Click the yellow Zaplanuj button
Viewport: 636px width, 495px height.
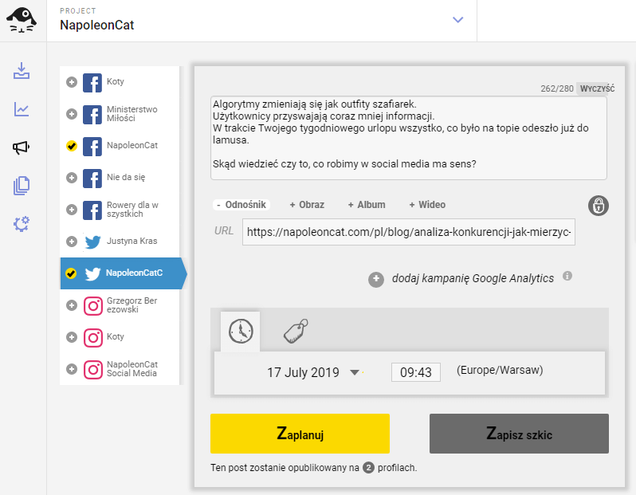coord(300,434)
